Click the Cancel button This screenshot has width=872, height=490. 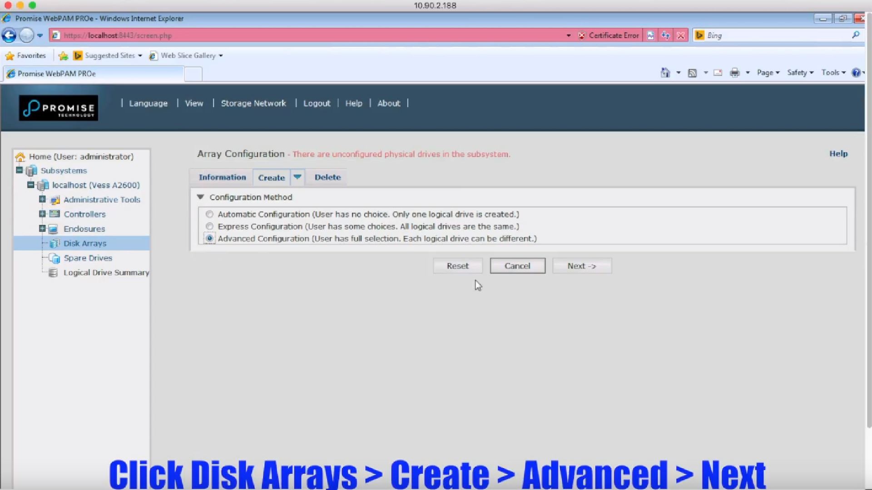517,266
